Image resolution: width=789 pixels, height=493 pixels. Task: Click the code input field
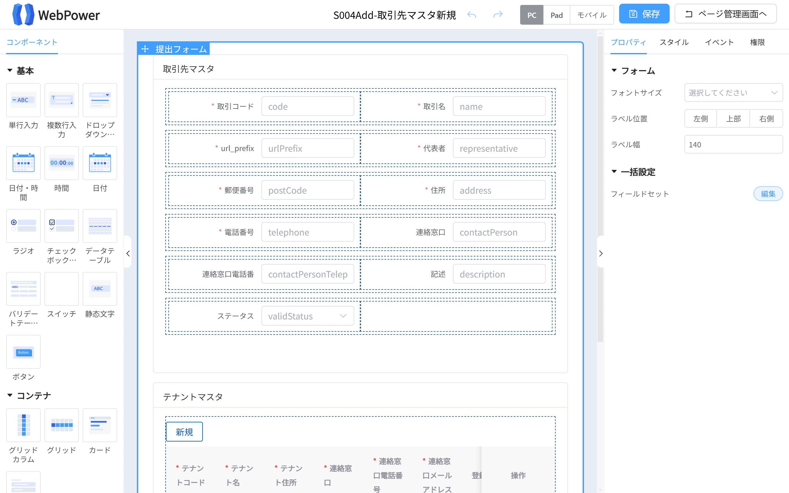pyautogui.click(x=307, y=106)
